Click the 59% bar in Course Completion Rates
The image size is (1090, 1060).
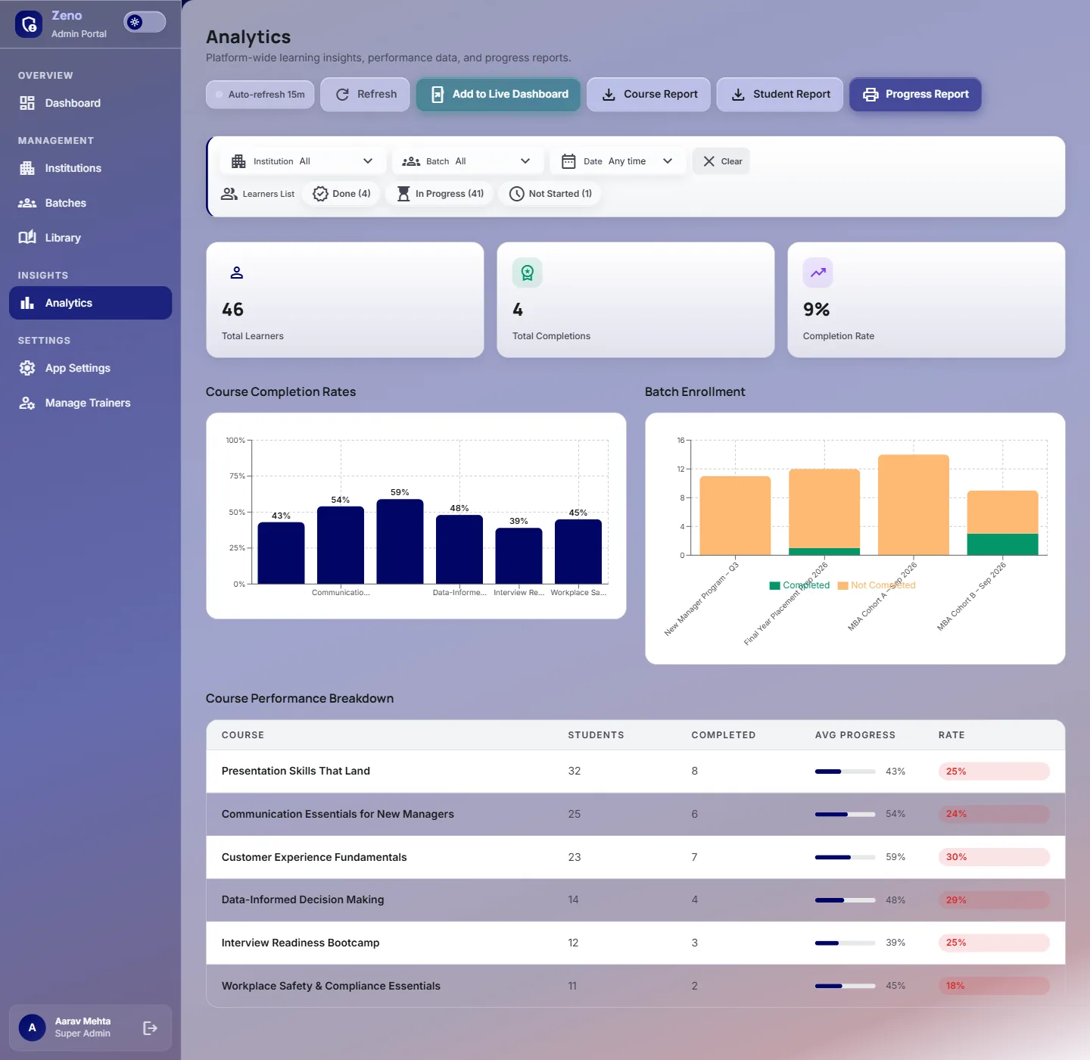pos(400,541)
